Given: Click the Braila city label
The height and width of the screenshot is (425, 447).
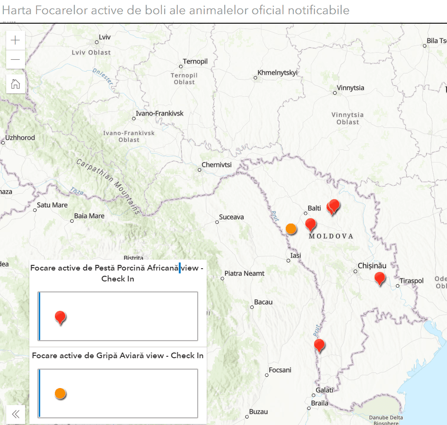Looking at the screenshot, I should pyautogui.click(x=320, y=403).
